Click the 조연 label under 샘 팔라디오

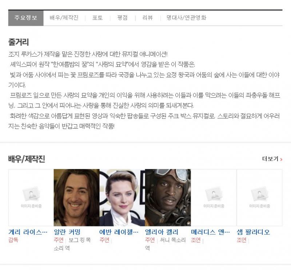point(242,240)
